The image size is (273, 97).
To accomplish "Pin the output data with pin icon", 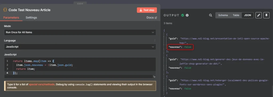I will pos(266,15).
